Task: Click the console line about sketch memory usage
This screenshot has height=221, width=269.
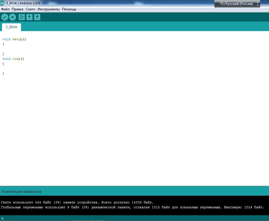Action: [x=77, y=202]
